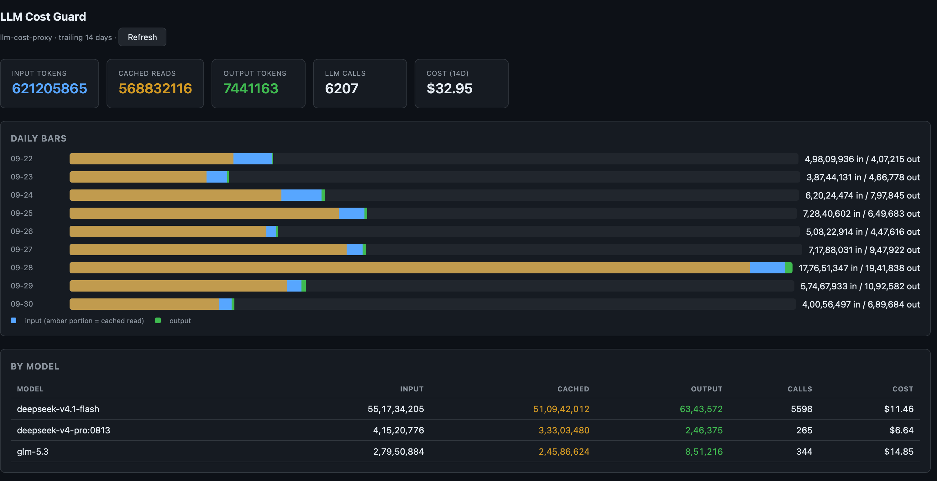Click the CALLS column header
Image resolution: width=937 pixels, height=481 pixels.
pos(800,389)
